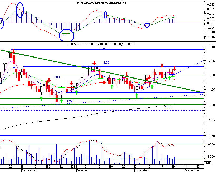Screen dimensions: 216x172
Task: Click the date tick labeled 10
Action: [149, 166]
